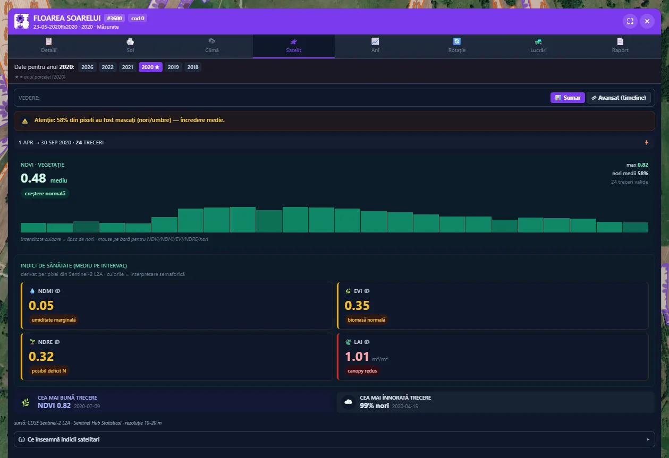Click the "cod 0" badge
This screenshot has width=669, height=458.
[x=138, y=18]
